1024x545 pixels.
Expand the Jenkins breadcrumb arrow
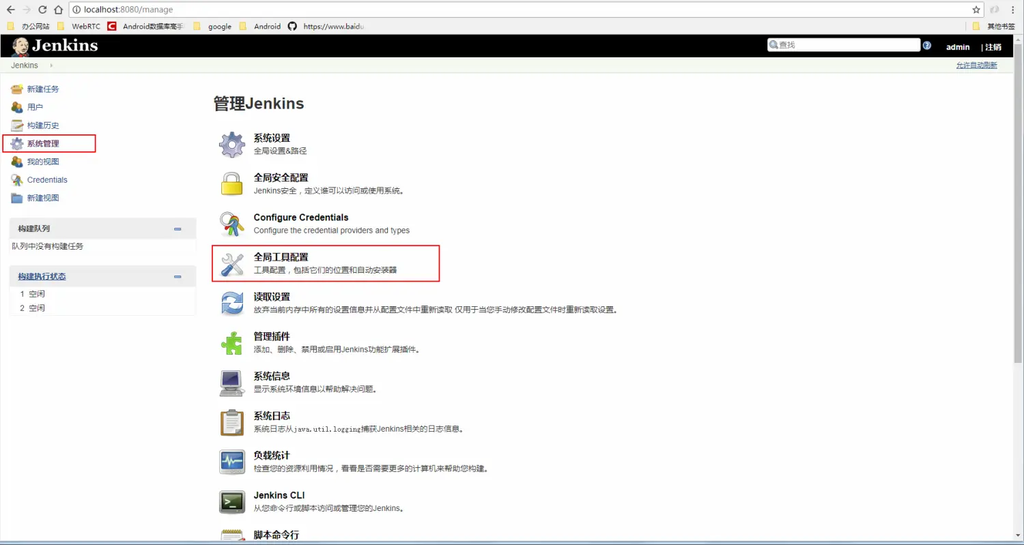coord(51,65)
